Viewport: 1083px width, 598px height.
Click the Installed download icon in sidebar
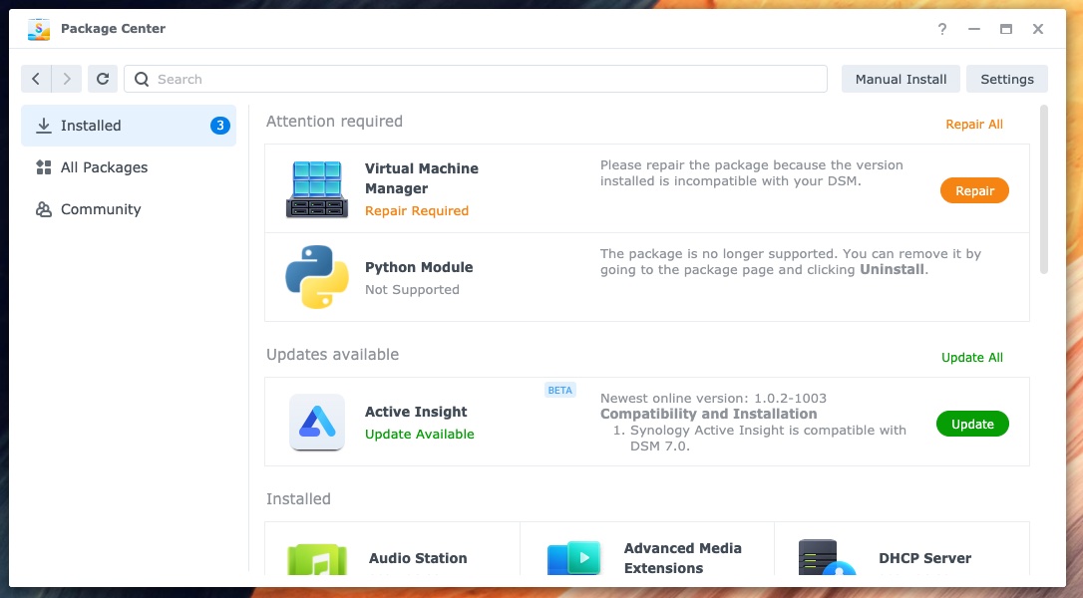[x=44, y=125]
